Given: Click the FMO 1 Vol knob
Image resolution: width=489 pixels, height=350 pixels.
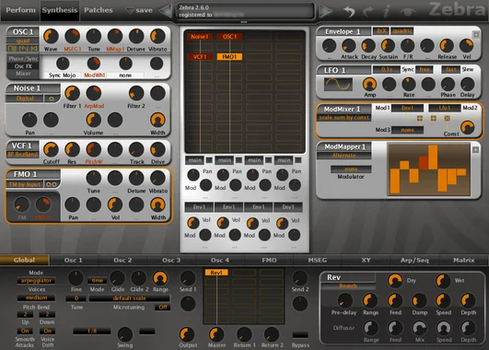Looking at the screenshot, I should pos(115,204).
